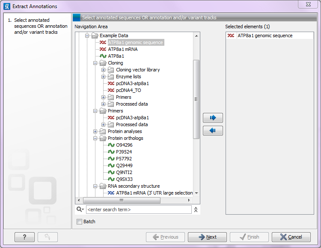Click the scroll right arrow of navigation tree
The image size is (321, 248).
coord(189,200)
